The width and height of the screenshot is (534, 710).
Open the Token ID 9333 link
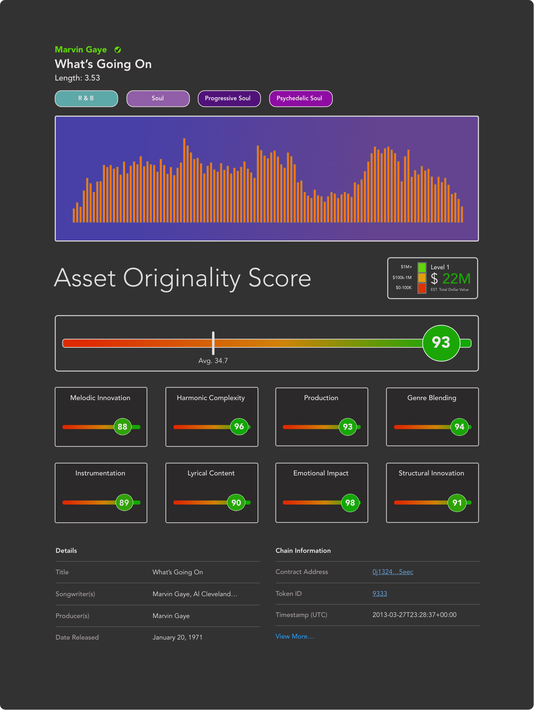click(380, 594)
